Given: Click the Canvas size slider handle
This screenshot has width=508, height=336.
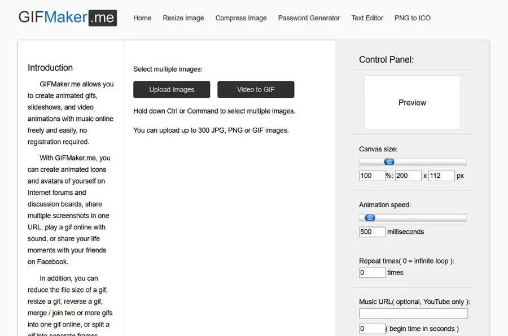Looking at the screenshot, I should coord(389,162).
